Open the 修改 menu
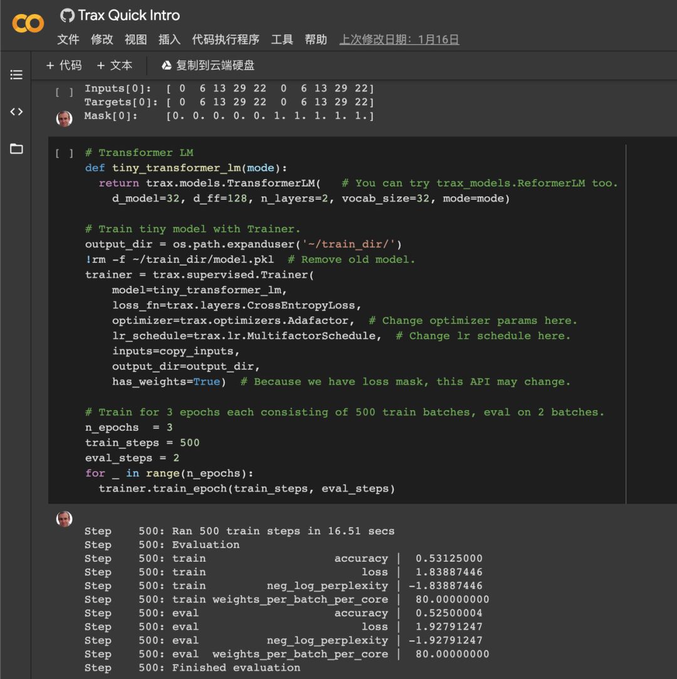The width and height of the screenshot is (677, 679). pyautogui.click(x=102, y=39)
